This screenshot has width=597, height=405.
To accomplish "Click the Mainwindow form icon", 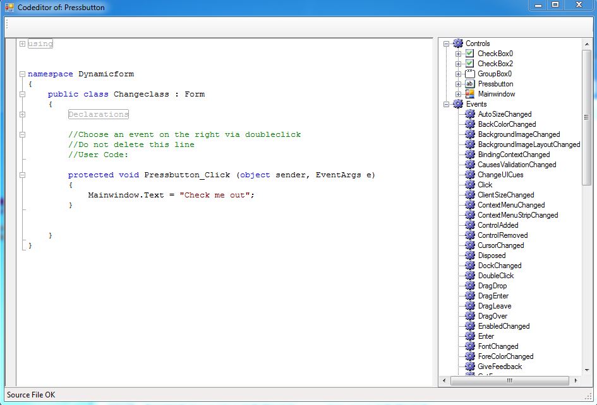I will (470, 93).
